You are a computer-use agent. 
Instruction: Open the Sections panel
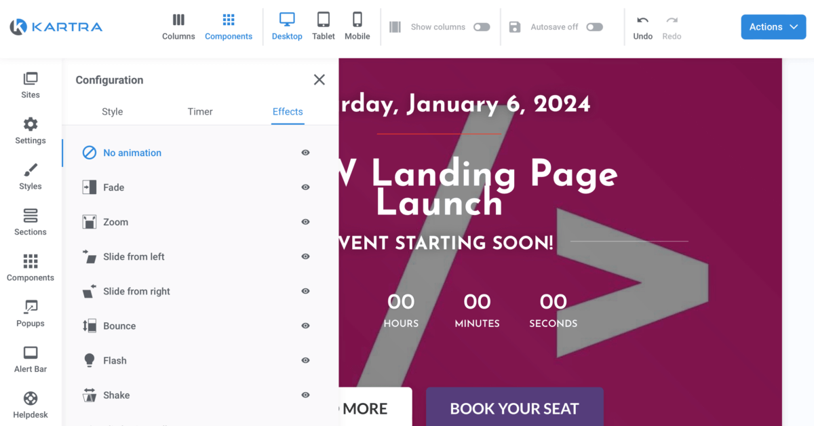pos(31,222)
